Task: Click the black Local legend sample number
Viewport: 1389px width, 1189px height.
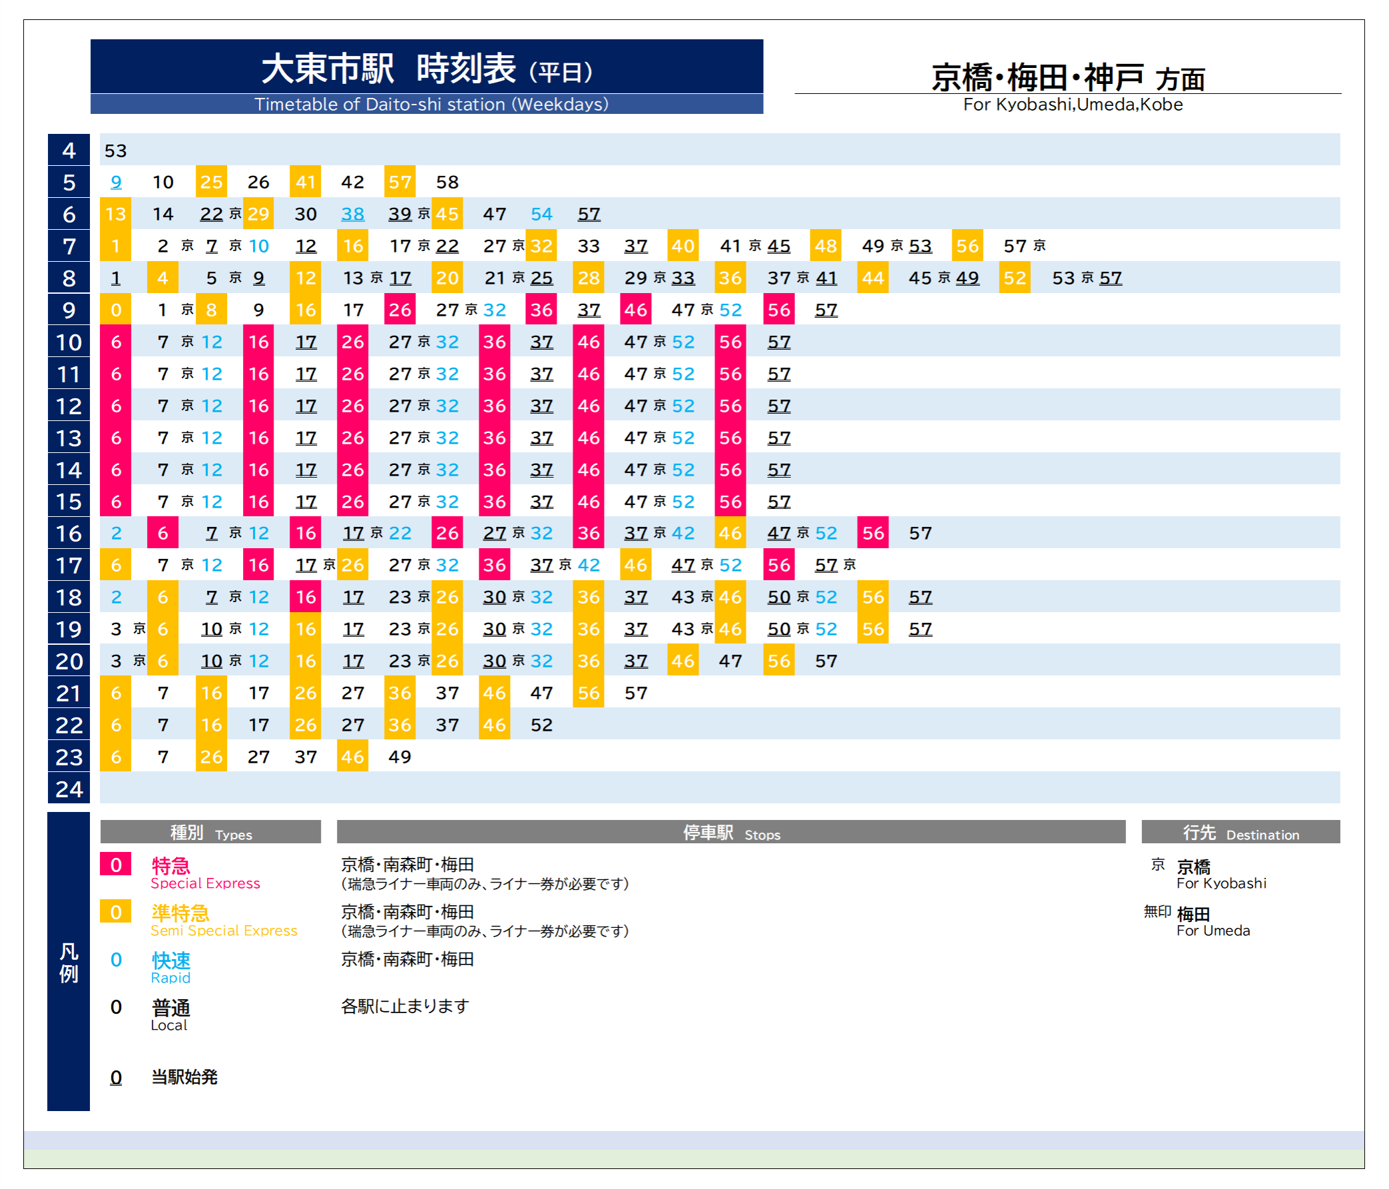Action: tap(116, 1006)
